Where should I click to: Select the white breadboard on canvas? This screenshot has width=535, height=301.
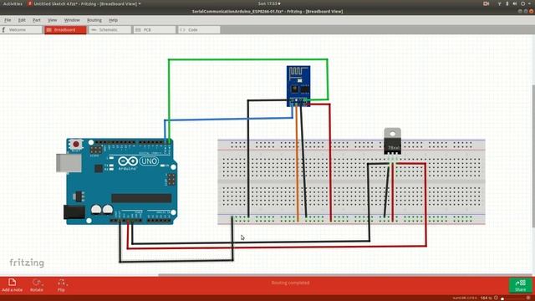tap(351, 182)
